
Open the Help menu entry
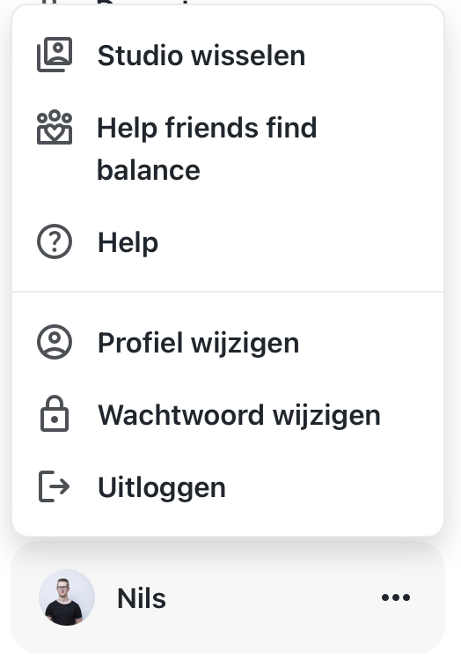point(228,242)
